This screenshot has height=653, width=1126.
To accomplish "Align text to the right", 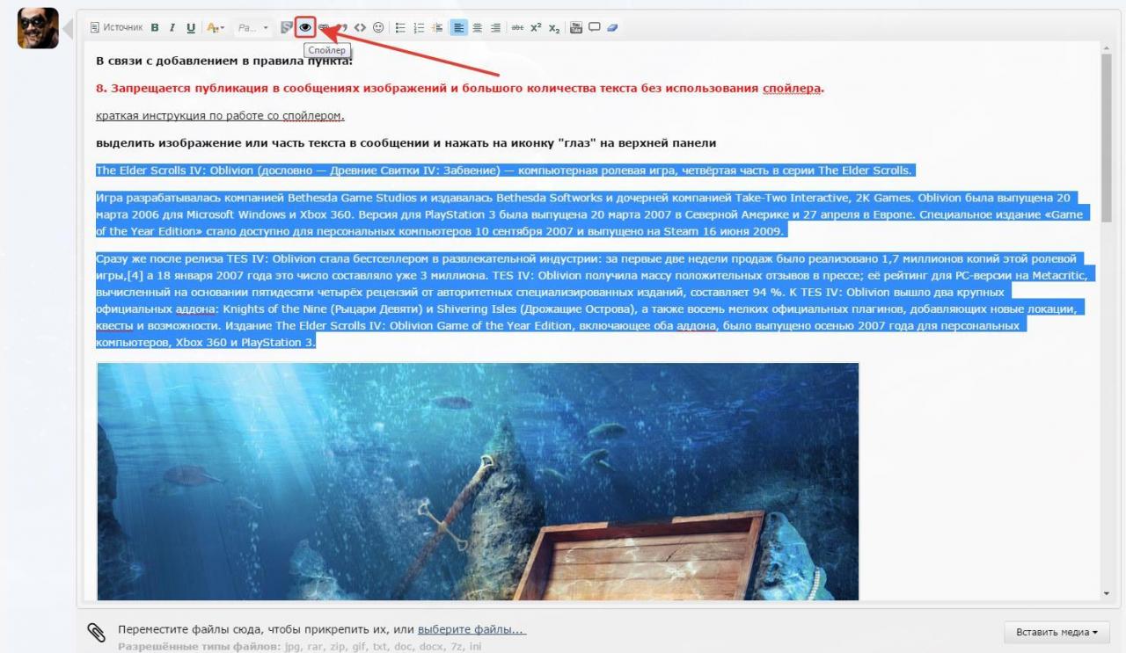I will (495, 27).
